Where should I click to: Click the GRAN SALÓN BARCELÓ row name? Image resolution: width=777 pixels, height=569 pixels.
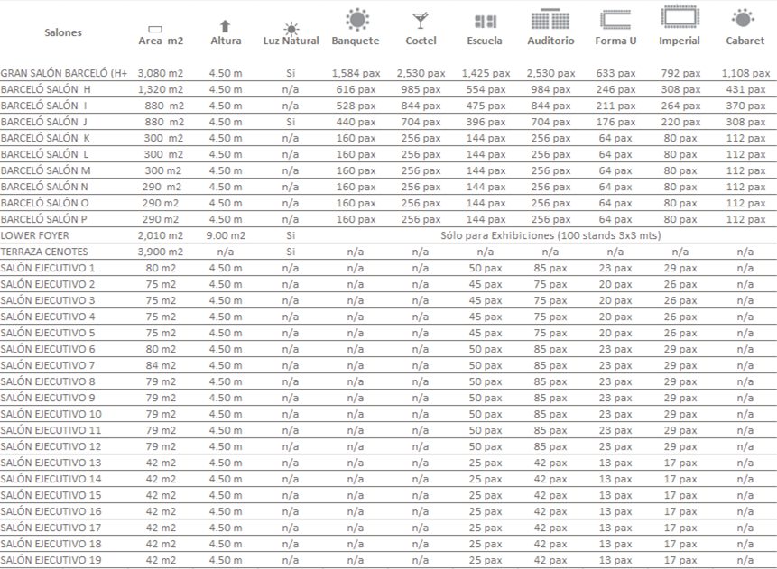[x=64, y=73]
